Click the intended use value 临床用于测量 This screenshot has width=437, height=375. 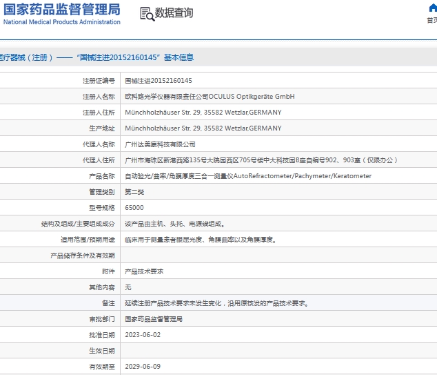tap(201, 240)
